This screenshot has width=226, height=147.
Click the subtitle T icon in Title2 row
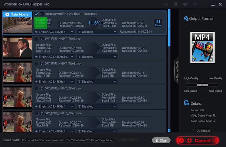(79, 57)
